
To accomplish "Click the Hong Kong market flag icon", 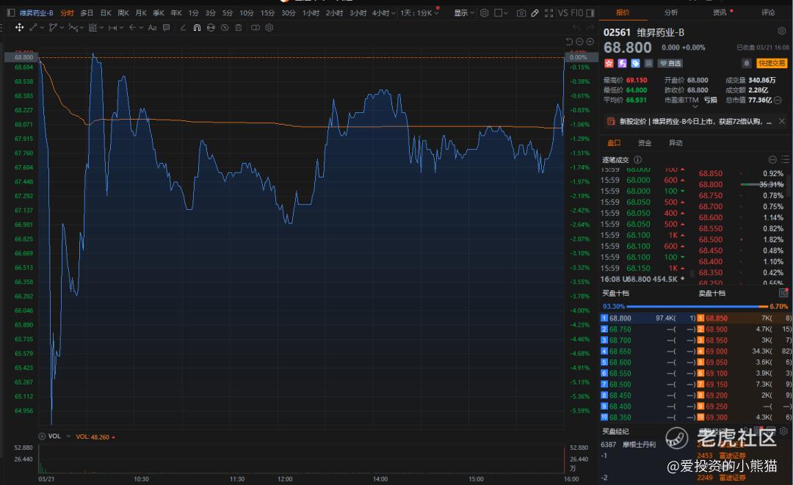I will tap(609, 63).
